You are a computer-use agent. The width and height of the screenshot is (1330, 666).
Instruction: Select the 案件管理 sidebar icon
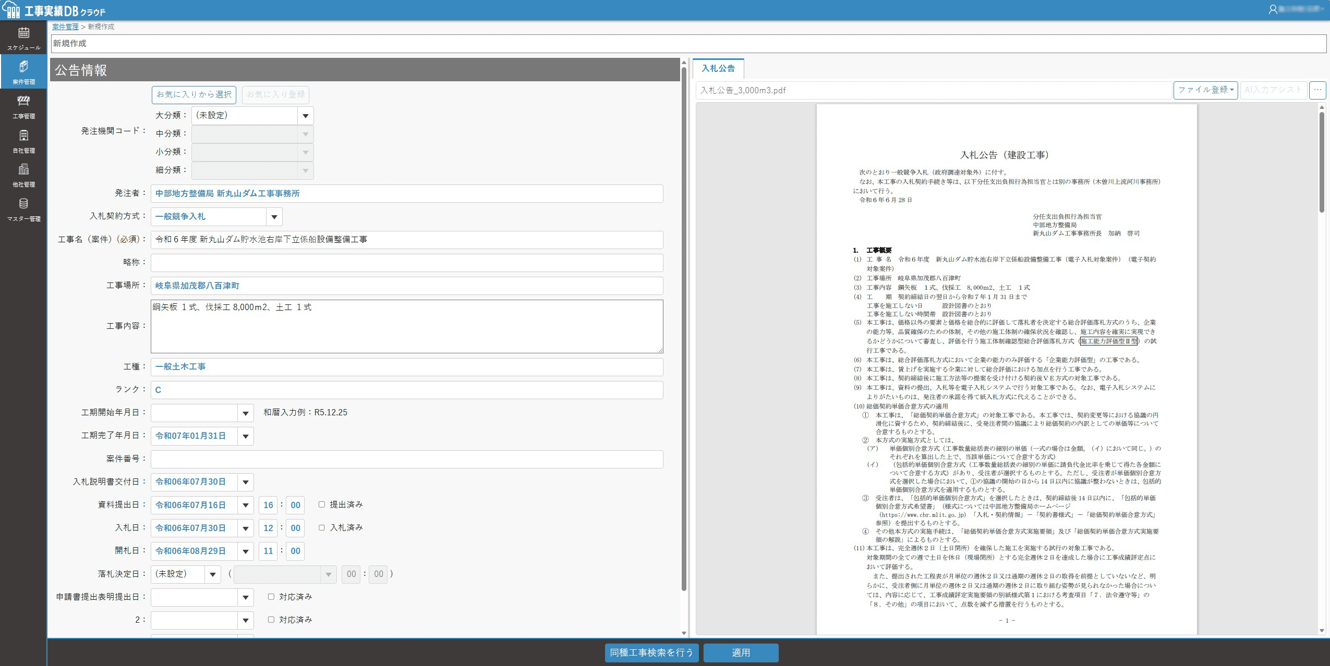pos(23,72)
